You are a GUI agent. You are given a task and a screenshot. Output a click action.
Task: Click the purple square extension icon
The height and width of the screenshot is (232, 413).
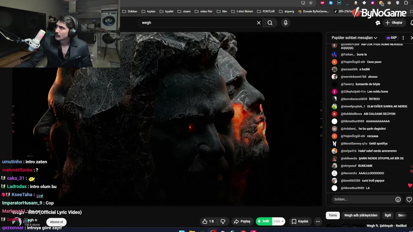tap(373, 3)
